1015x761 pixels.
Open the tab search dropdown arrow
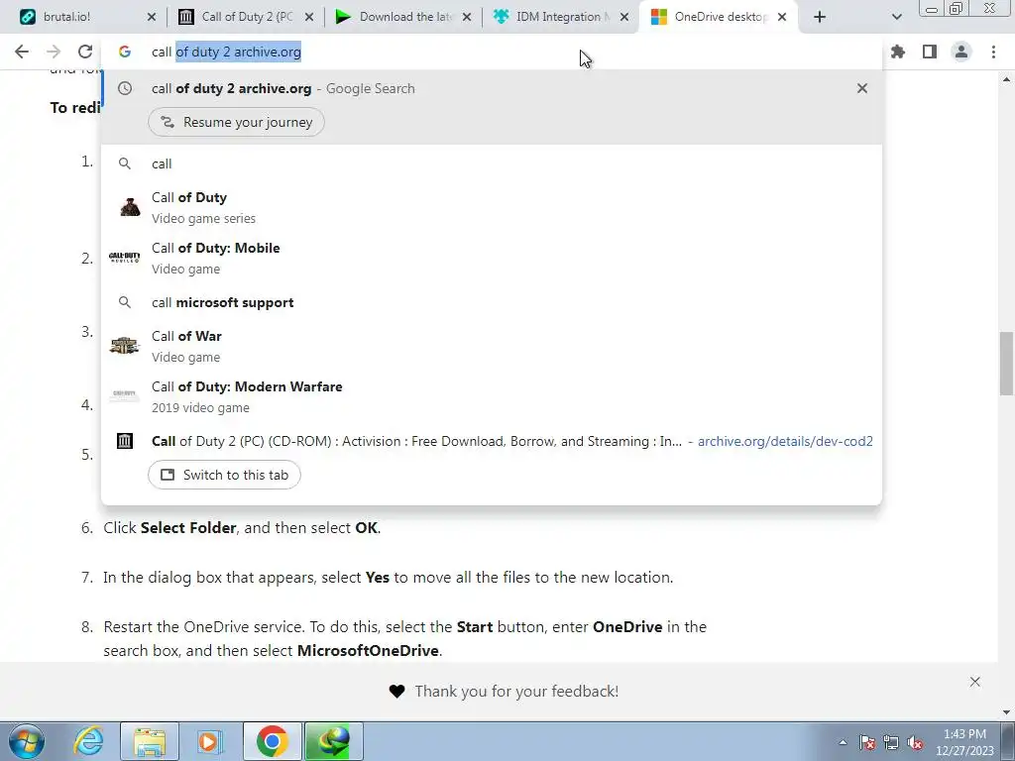pos(896,18)
